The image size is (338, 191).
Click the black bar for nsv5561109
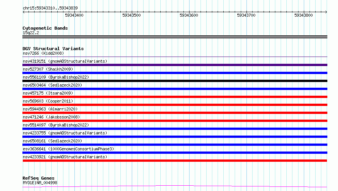tap(175, 81)
